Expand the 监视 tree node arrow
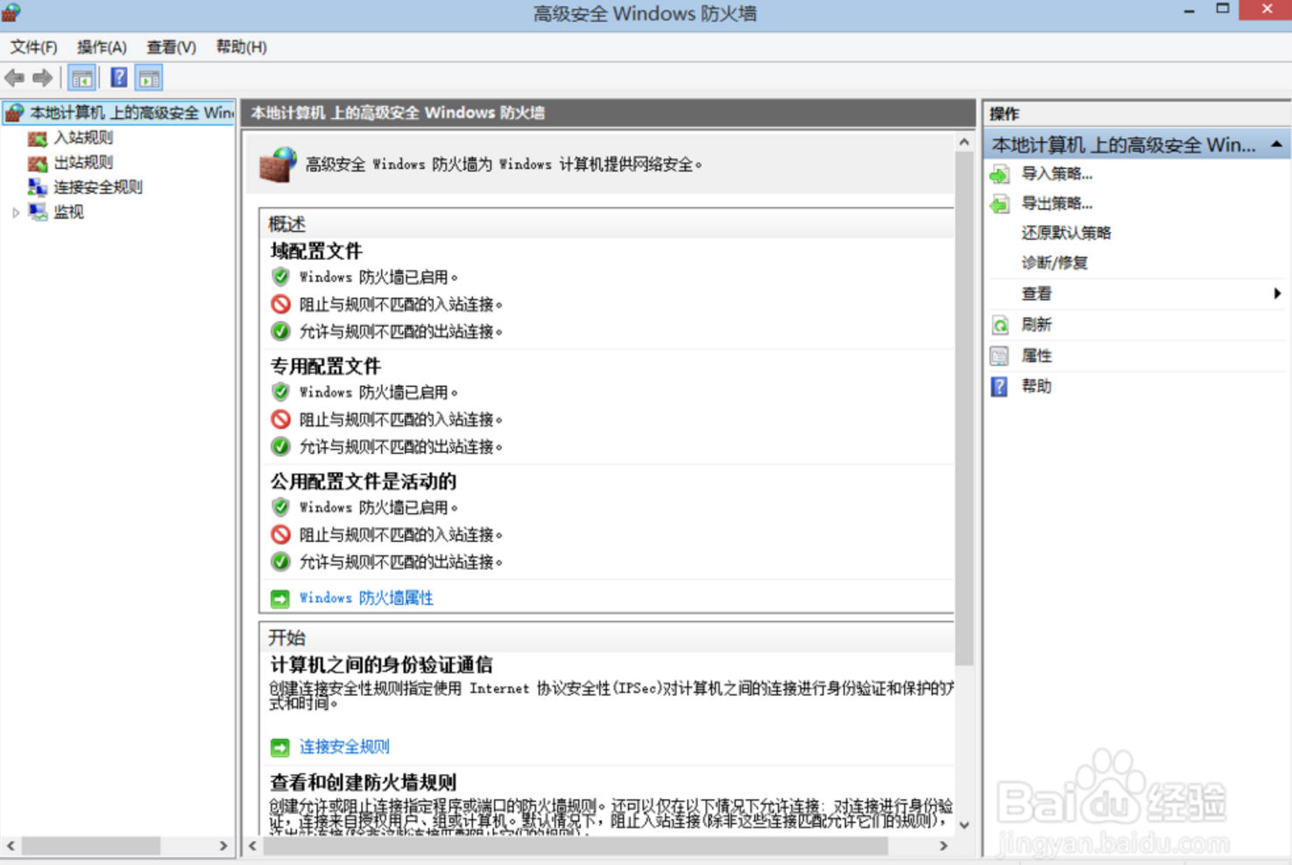The image size is (1292, 865). tap(15, 212)
